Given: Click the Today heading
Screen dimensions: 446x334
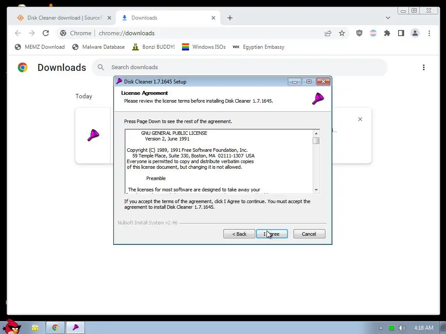Looking at the screenshot, I should click(x=84, y=96).
